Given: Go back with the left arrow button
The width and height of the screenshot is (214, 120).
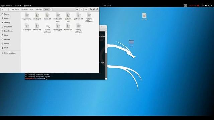Looking at the screenshot, I should pyautogui.click(x=2, y=9).
